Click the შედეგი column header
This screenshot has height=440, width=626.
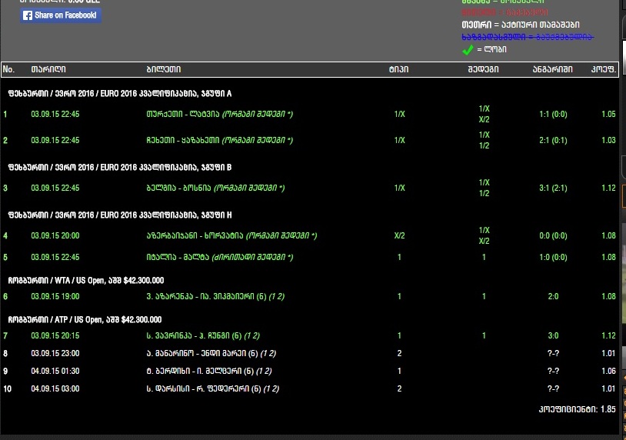(x=483, y=70)
